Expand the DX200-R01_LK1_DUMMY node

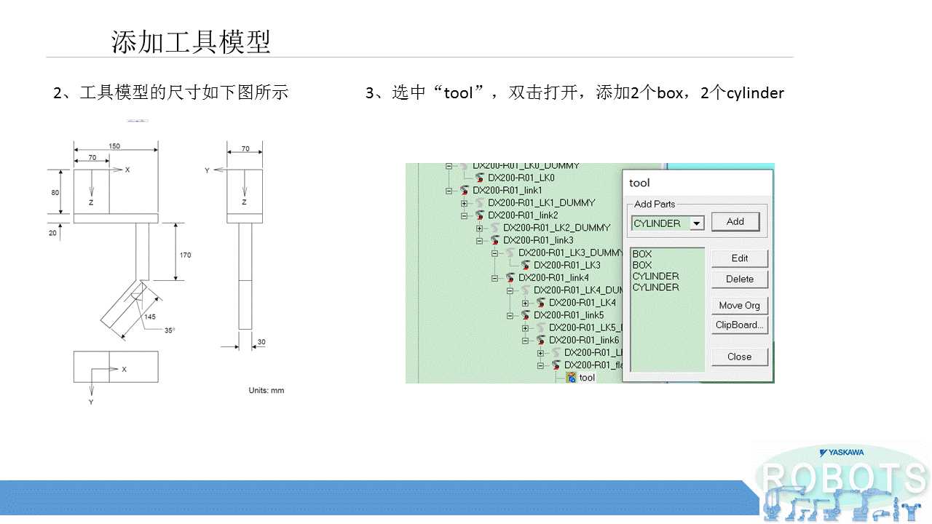pyautogui.click(x=465, y=203)
